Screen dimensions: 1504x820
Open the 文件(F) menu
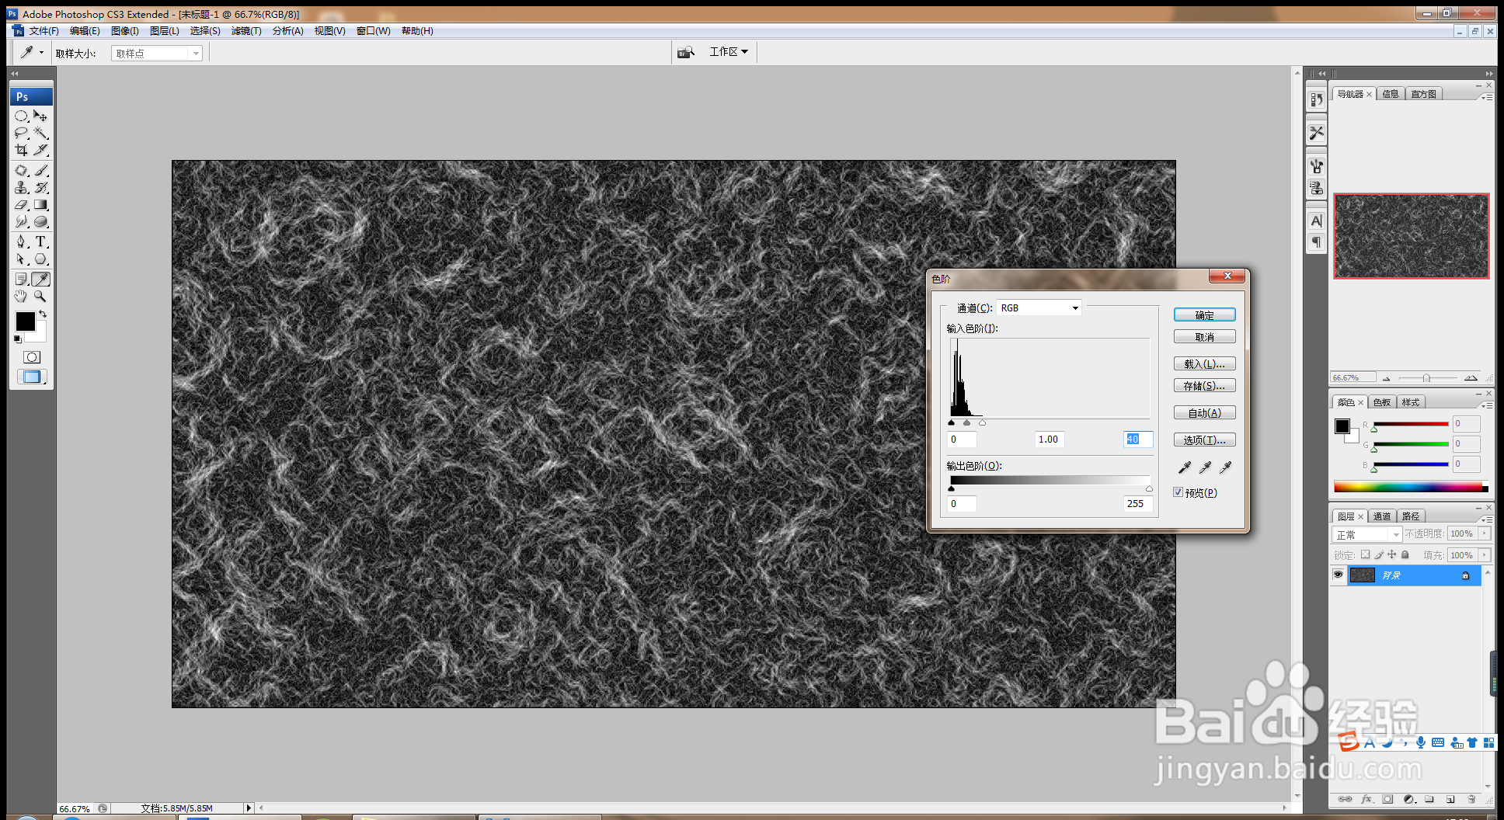(44, 31)
